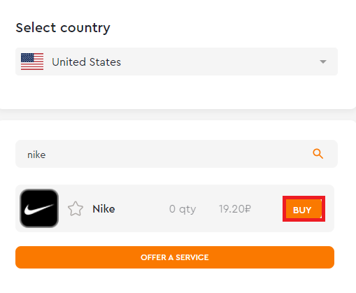
Task: Click the United States flag icon
Action: (32, 62)
